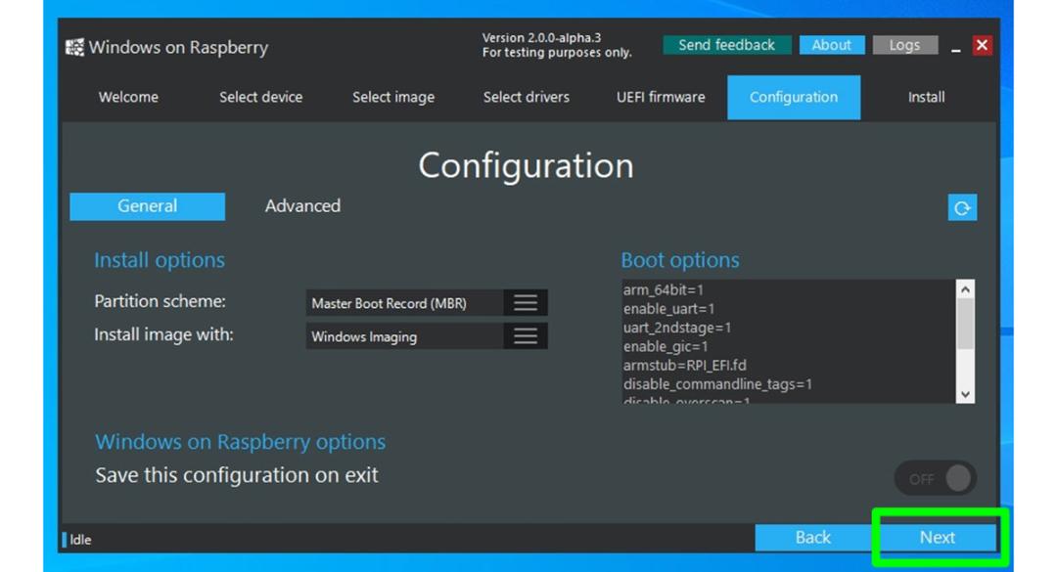Click the Next button
This screenshot has height=572, width=1057.
937,537
